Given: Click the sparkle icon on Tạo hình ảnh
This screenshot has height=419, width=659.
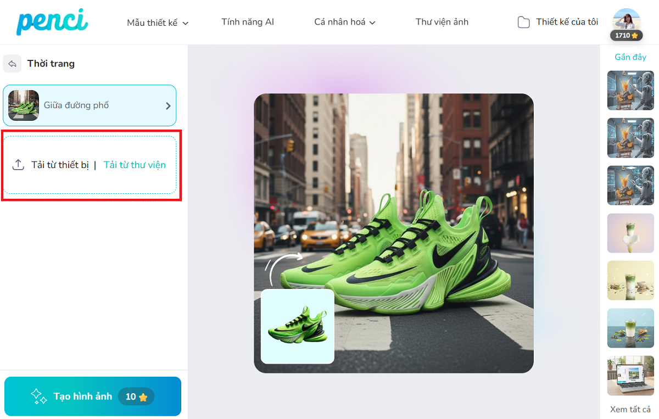Looking at the screenshot, I should 38,396.
